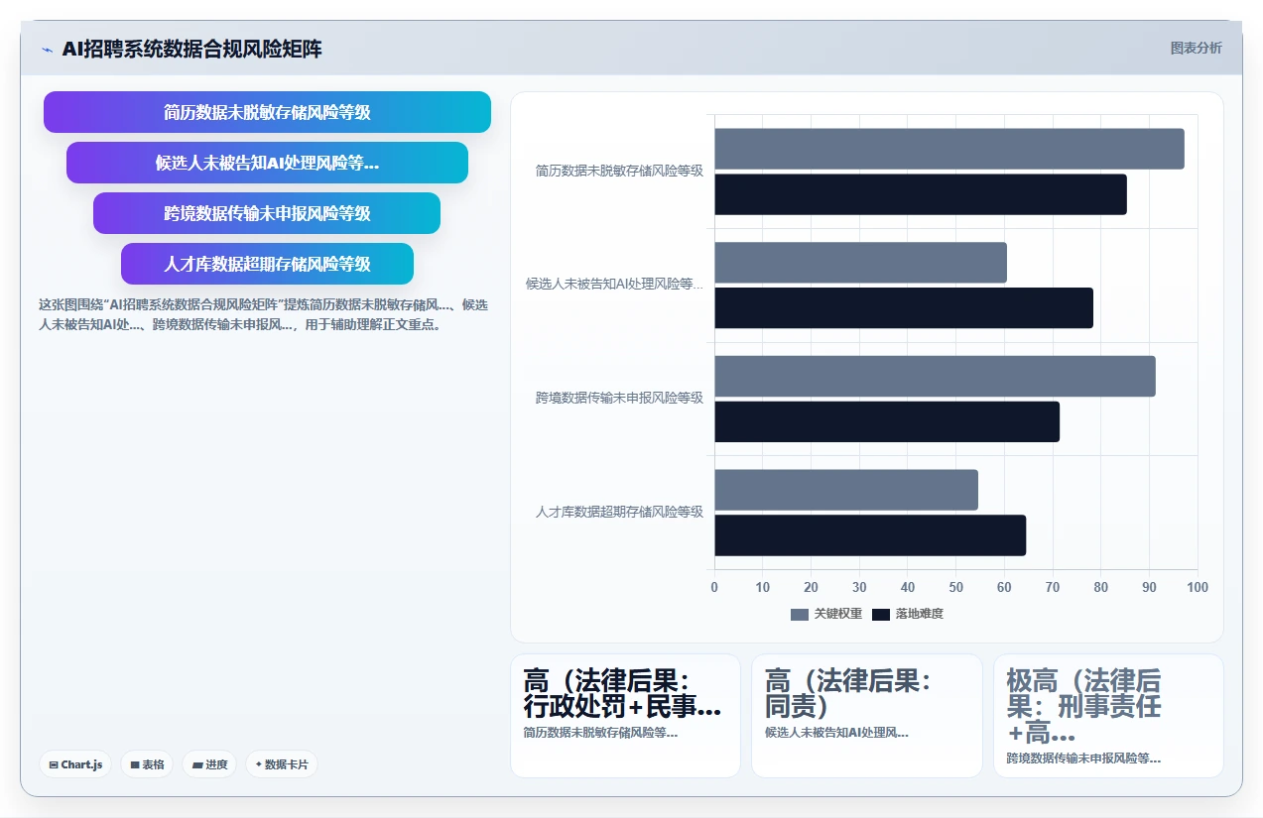This screenshot has width=1263, height=818.
Task: Click the logo icon beside the title
Action: (x=48, y=50)
